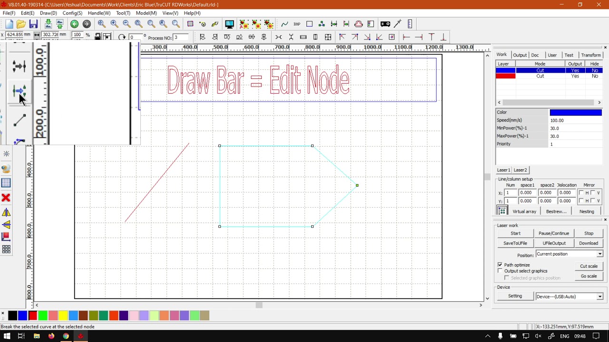
Task: Save the document with the floppy disk icon
Action: (33, 24)
